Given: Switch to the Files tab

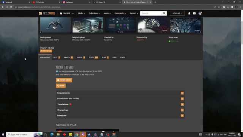Looking at the screenshot, I should coord(57,57).
